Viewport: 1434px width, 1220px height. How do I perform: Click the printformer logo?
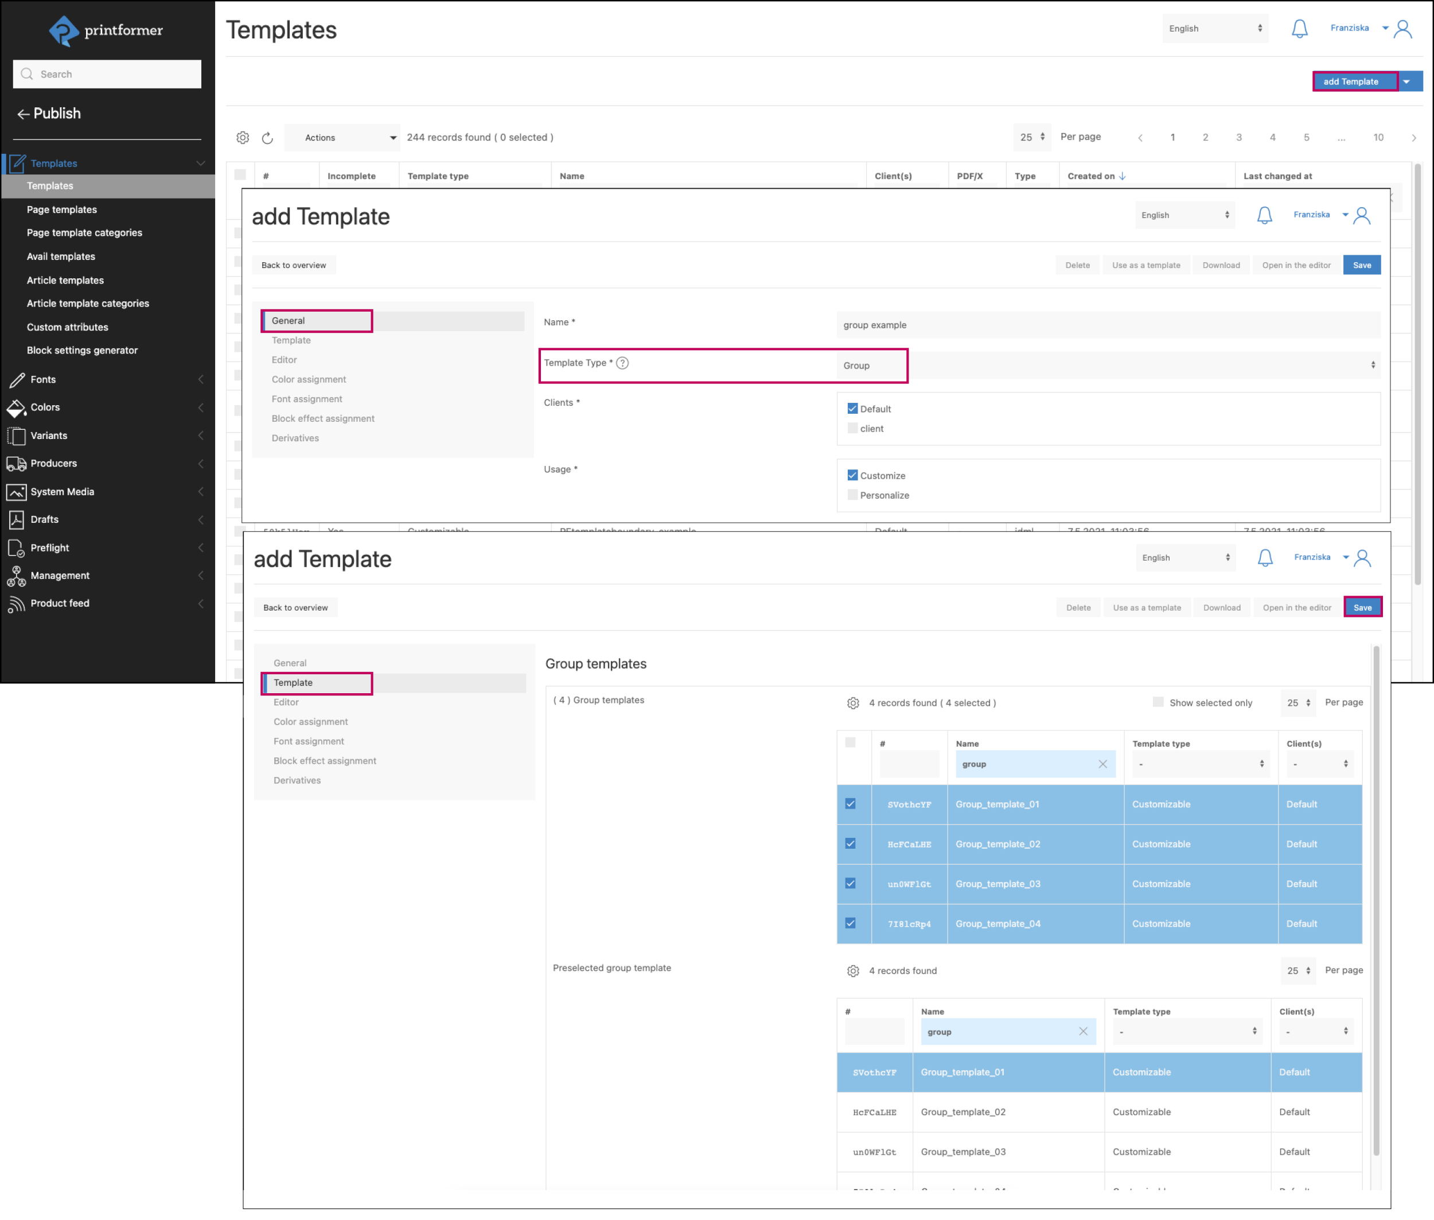coord(107,30)
